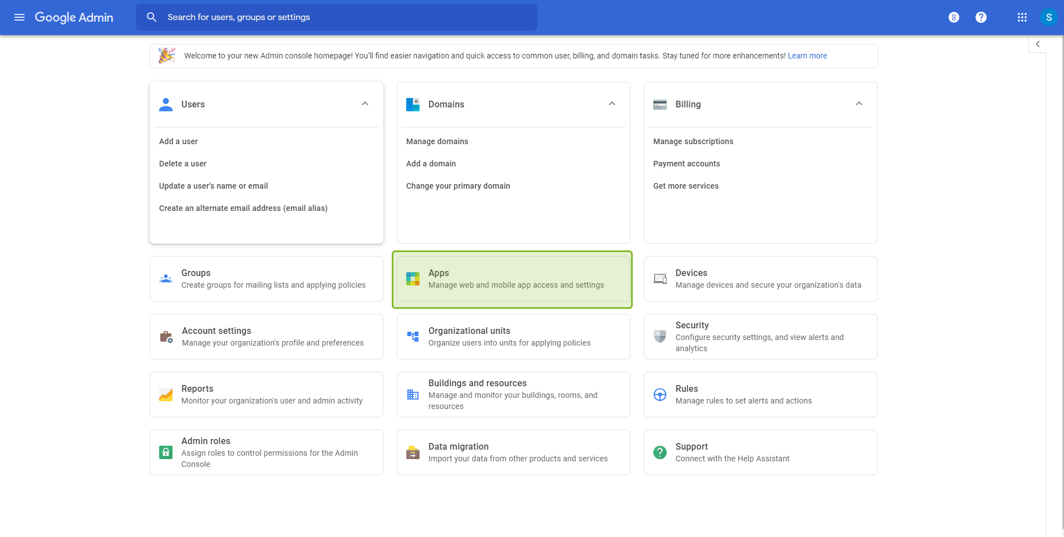Open the Support title
The height and width of the screenshot is (537, 1064).
[x=692, y=447]
